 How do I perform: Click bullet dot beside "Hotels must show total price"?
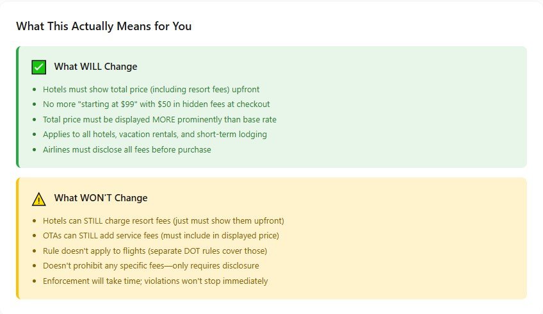(34, 90)
